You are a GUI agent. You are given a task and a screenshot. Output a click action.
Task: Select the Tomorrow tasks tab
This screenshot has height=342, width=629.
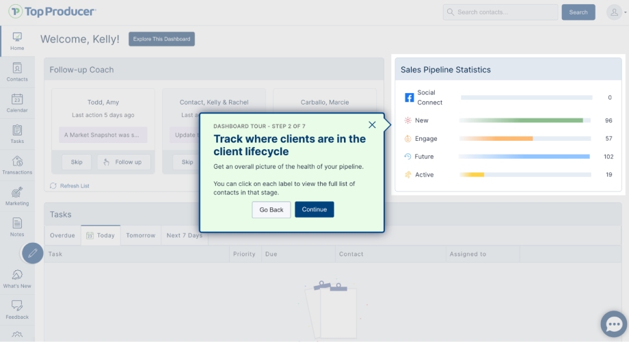pyautogui.click(x=140, y=235)
